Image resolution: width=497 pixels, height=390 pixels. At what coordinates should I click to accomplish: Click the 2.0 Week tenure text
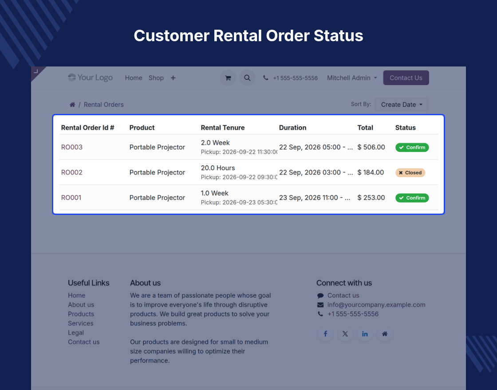coord(215,143)
